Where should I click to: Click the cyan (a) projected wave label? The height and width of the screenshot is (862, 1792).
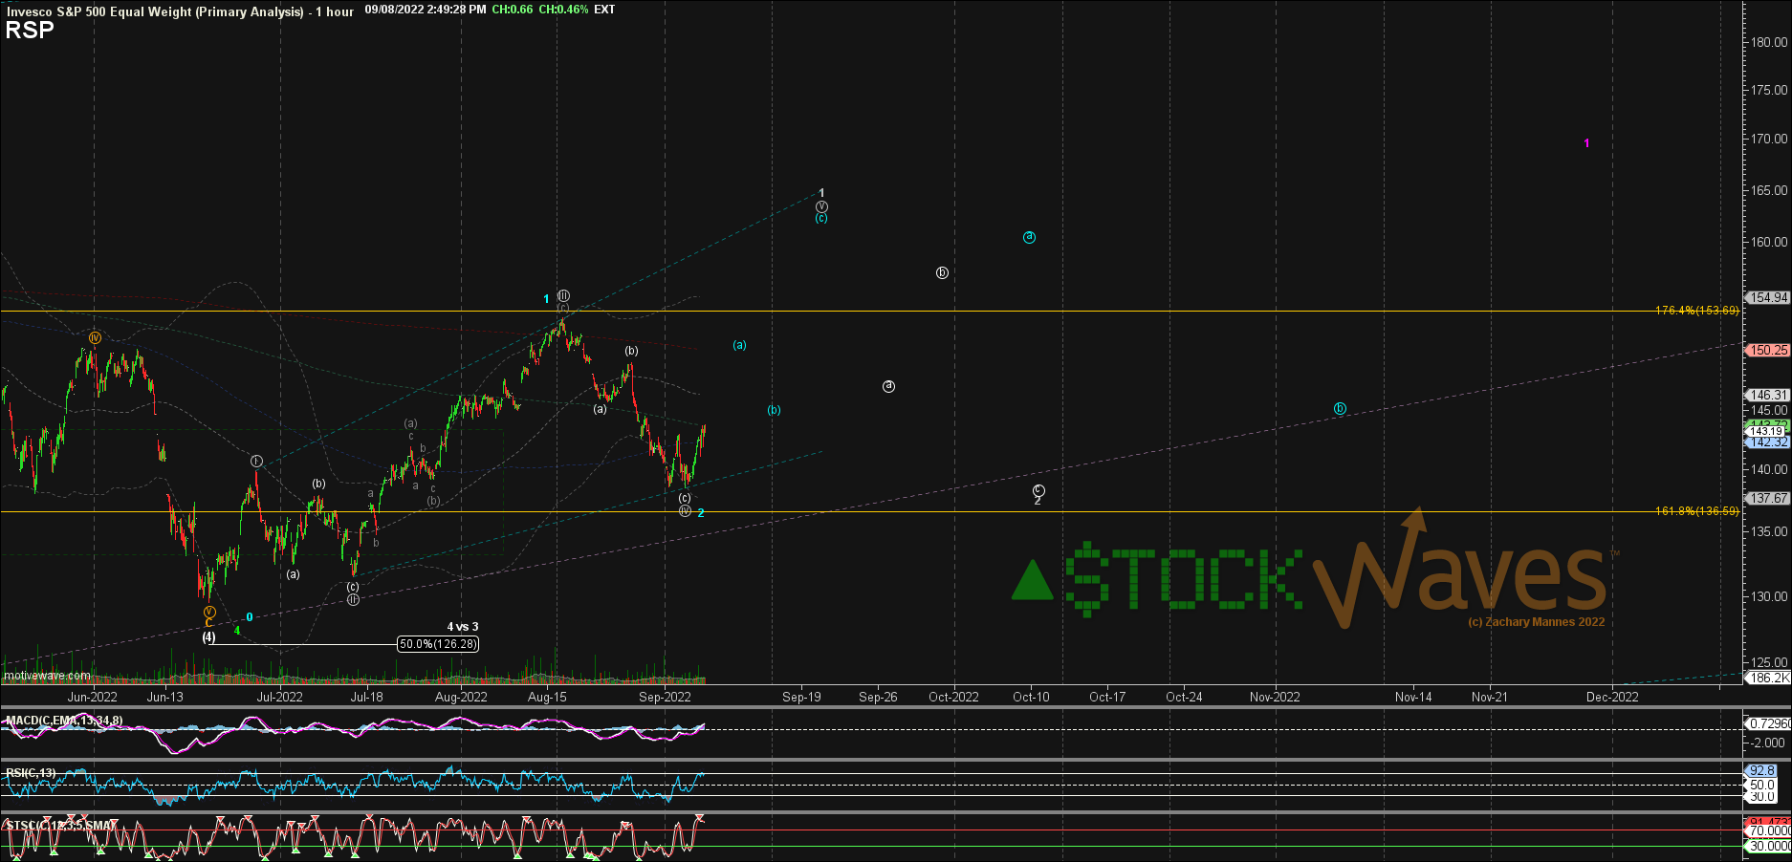(739, 345)
